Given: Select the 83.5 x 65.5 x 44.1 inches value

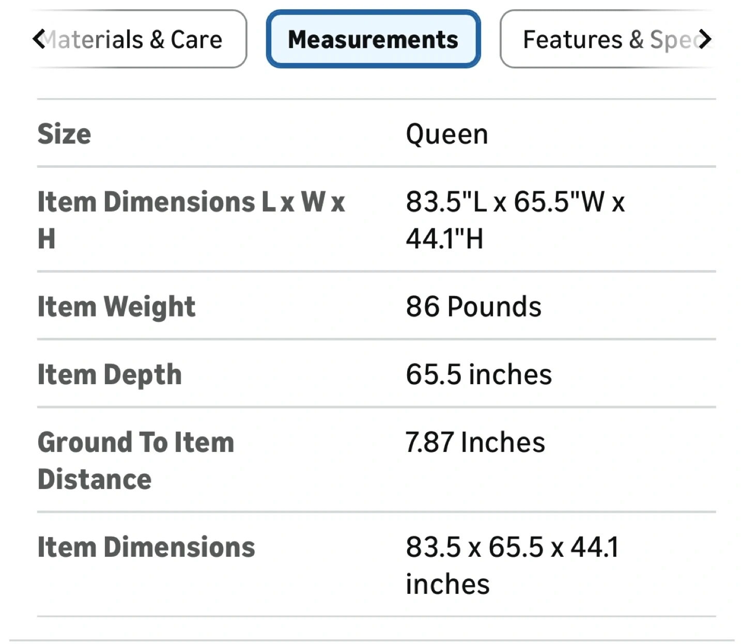Looking at the screenshot, I should click(x=512, y=566).
